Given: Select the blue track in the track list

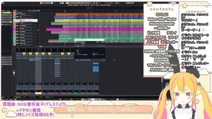Looking at the screenshot, I should tap(26, 18).
